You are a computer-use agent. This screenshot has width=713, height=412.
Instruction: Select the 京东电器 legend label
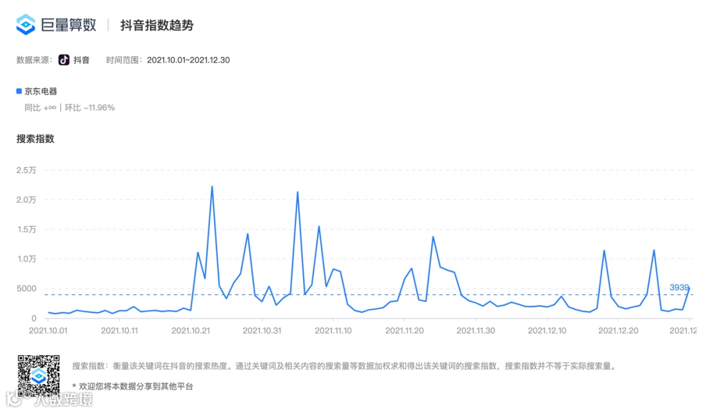[x=41, y=91]
